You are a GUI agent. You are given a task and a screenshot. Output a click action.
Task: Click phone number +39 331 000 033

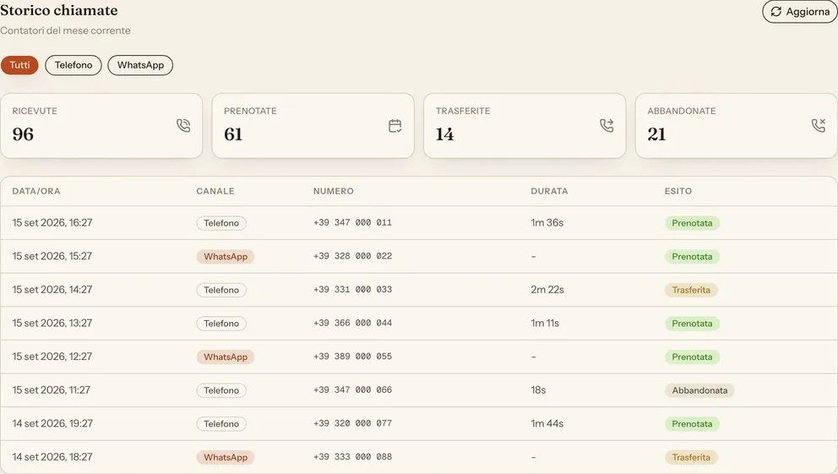353,290
